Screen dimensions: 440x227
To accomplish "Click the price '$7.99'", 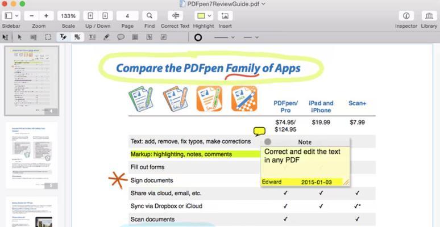I will [x=357, y=123].
